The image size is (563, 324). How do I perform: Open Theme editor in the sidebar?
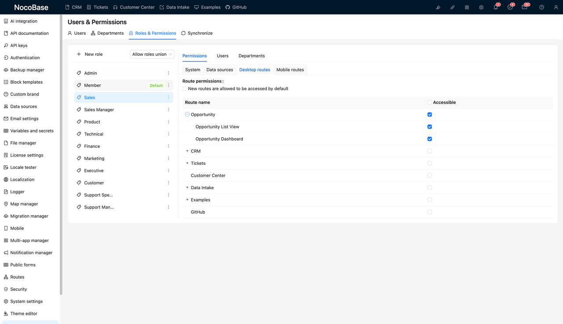24,313
